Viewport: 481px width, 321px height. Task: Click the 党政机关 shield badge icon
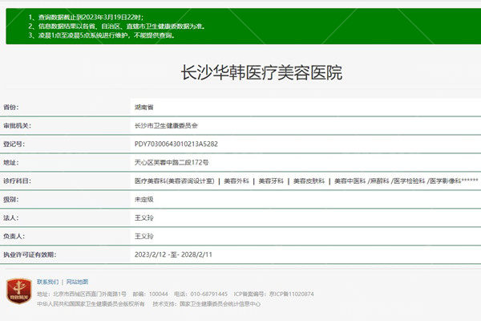point(19,291)
